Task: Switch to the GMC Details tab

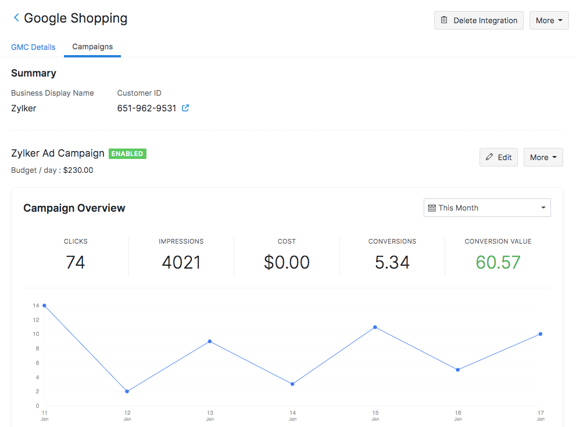Action: click(33, 47)
